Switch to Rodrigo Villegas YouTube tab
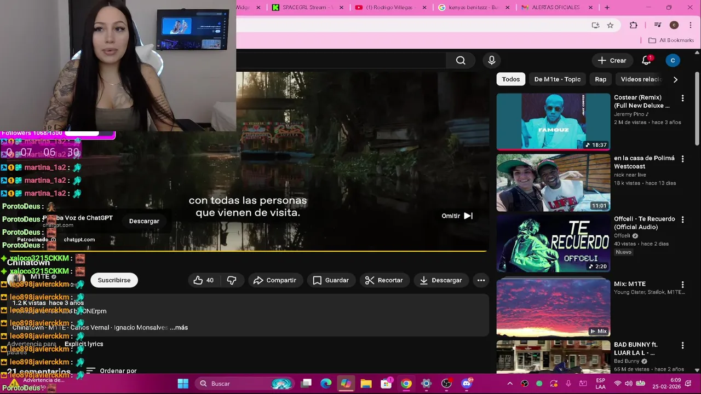 click(x=390, y=8)
